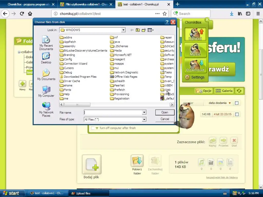Expand Files of type dropdown

click(144, 120)
